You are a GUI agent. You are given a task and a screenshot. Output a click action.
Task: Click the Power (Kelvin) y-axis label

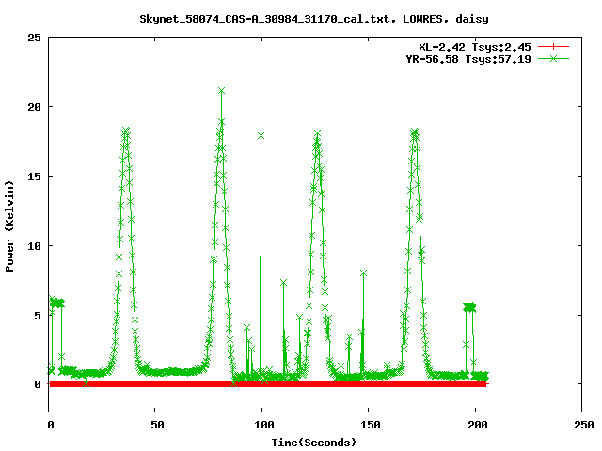(x=9, y=226)
